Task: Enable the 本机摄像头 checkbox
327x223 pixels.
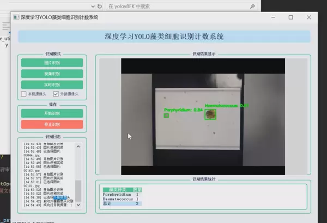Action: pyautogui.click(x=23, y=94)
